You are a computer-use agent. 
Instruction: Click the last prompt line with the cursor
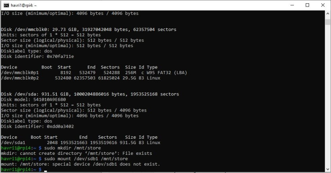tap(24, 169)
